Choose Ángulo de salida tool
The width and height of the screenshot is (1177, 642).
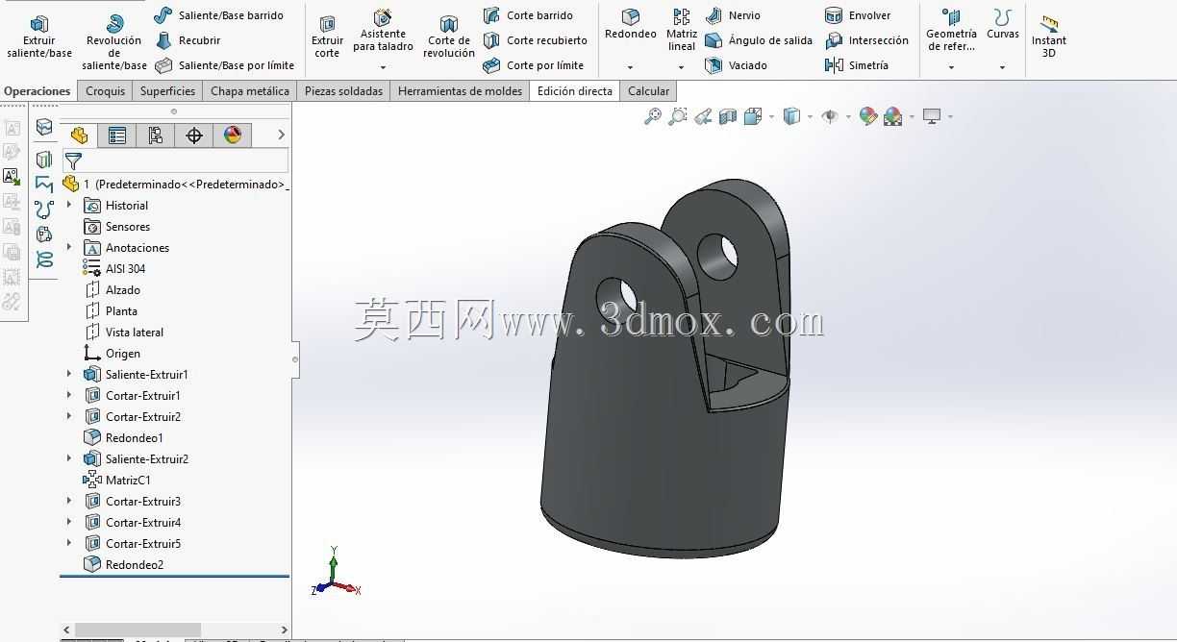(x=759, y=40)
